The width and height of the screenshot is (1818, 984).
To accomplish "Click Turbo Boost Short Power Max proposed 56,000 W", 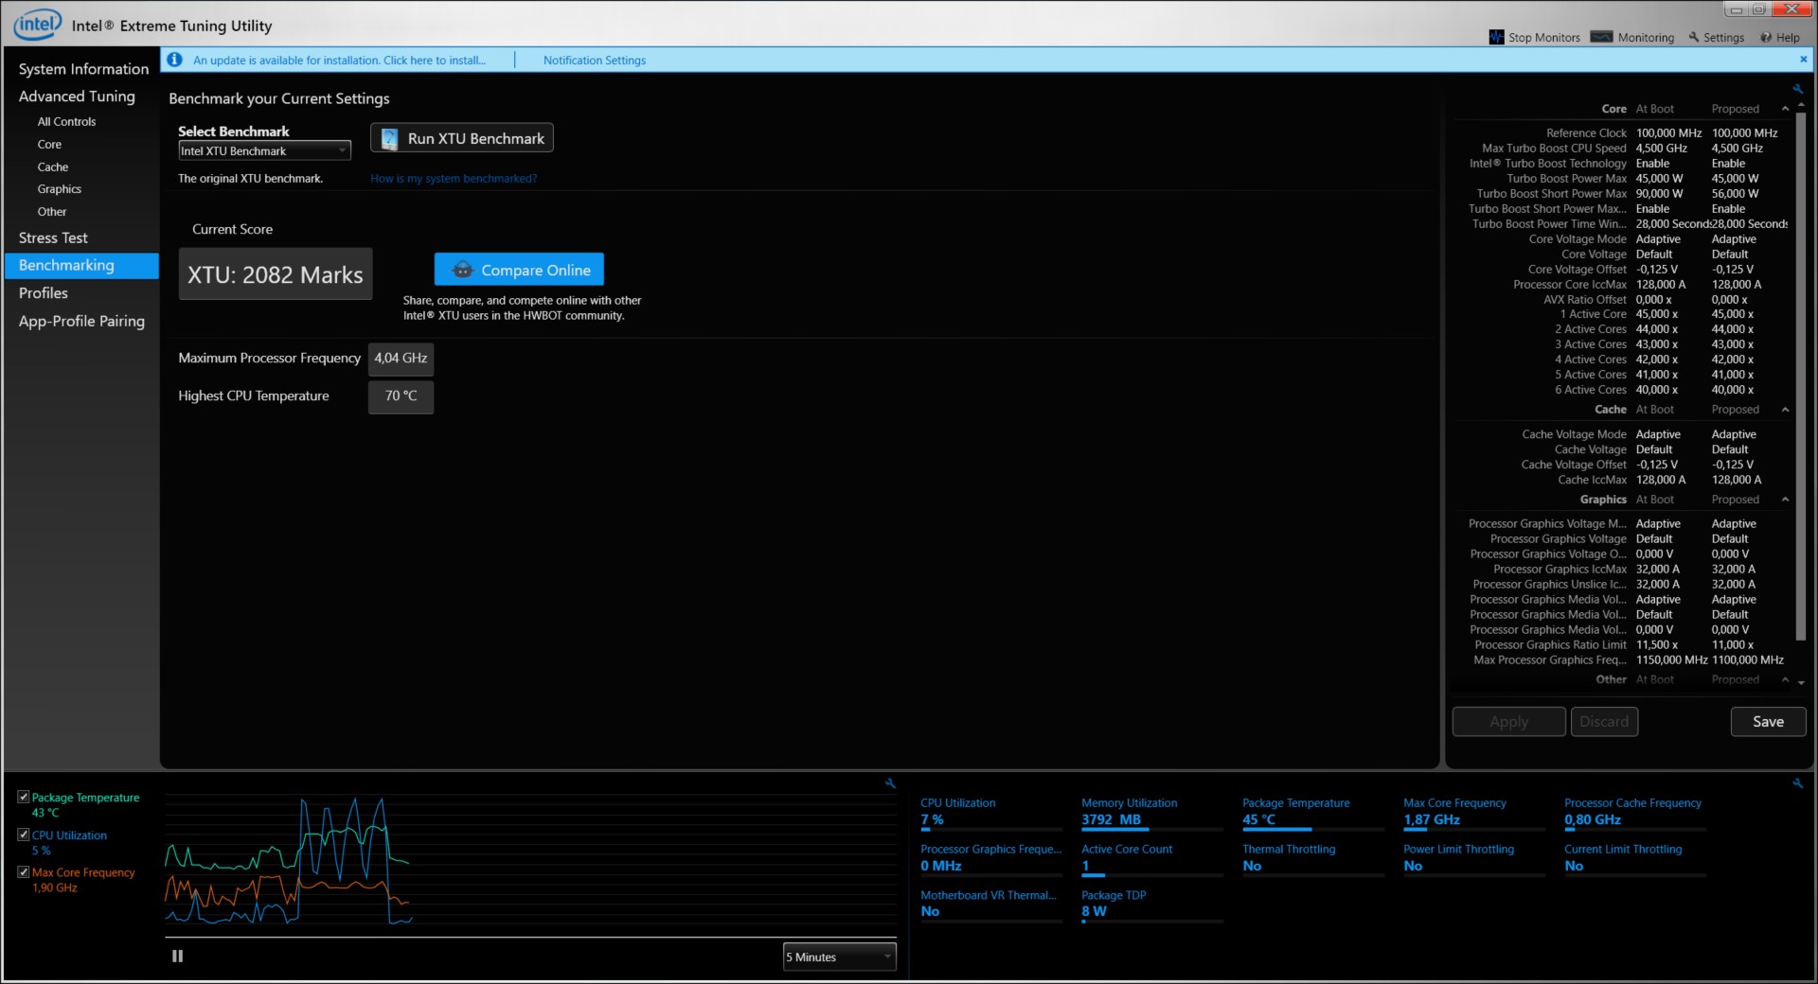I will (1735, 194).
